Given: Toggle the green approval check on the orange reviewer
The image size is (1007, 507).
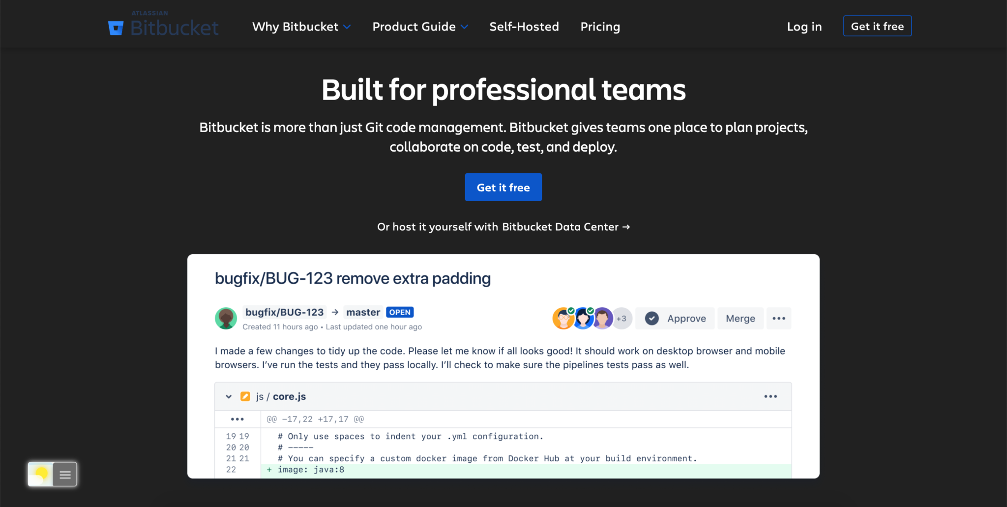Looking at the screenshot, I should (571, 311).
